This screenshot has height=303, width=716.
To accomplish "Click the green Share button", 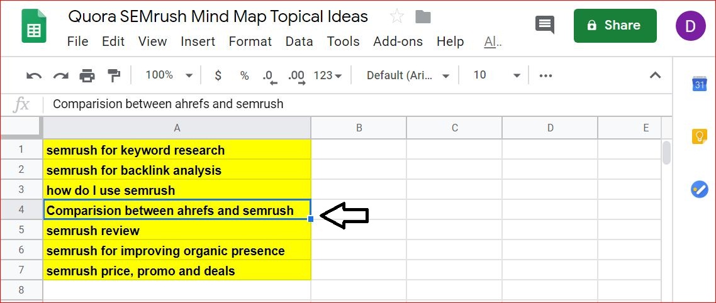I will click(x=615, y=26).
